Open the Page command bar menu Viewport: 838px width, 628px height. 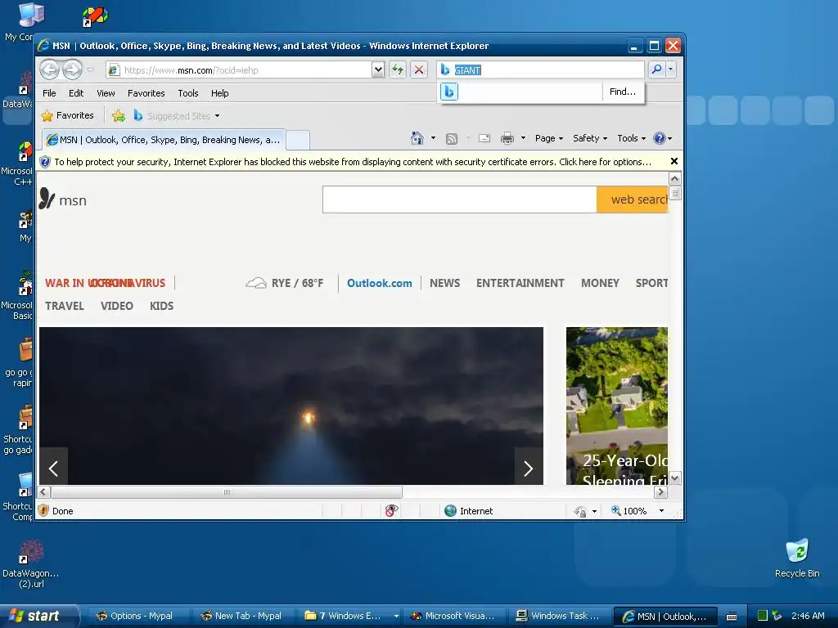(x=549, y=138)
